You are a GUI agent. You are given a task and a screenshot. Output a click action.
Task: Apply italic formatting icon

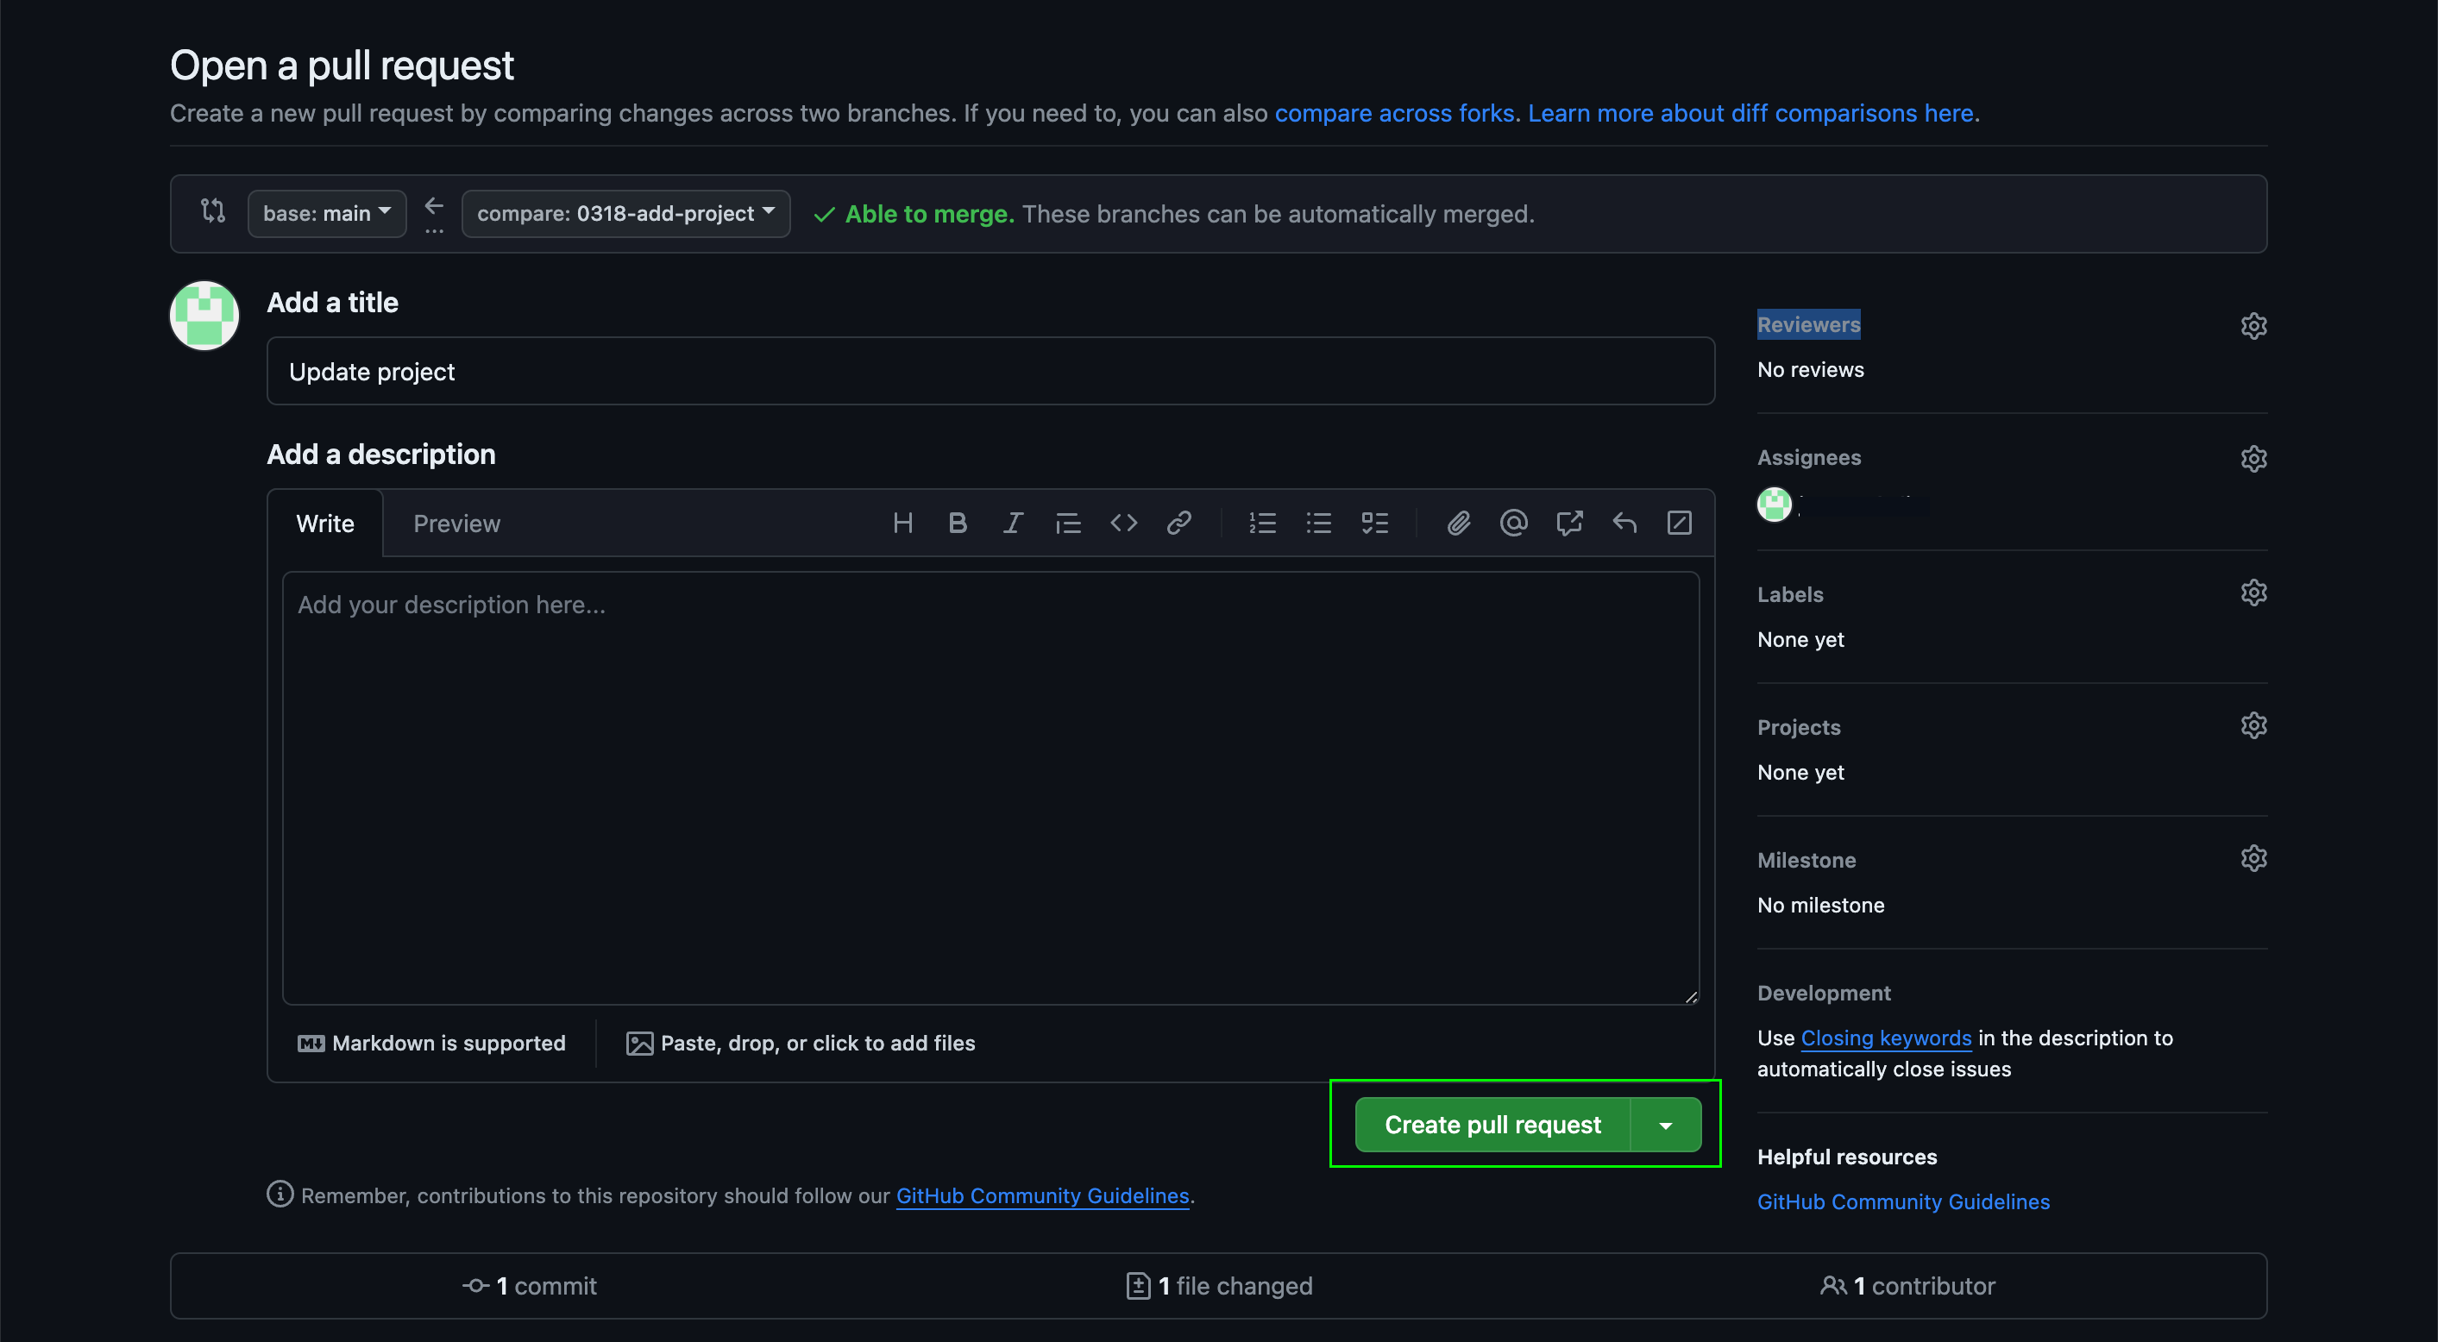(1013, 524)
